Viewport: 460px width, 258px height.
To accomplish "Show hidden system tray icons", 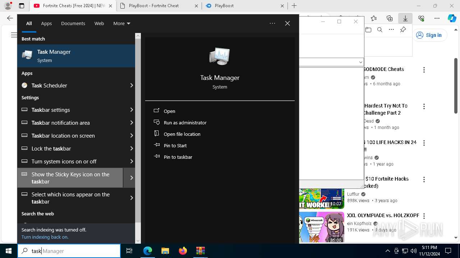I will click(x=387, y=251).
